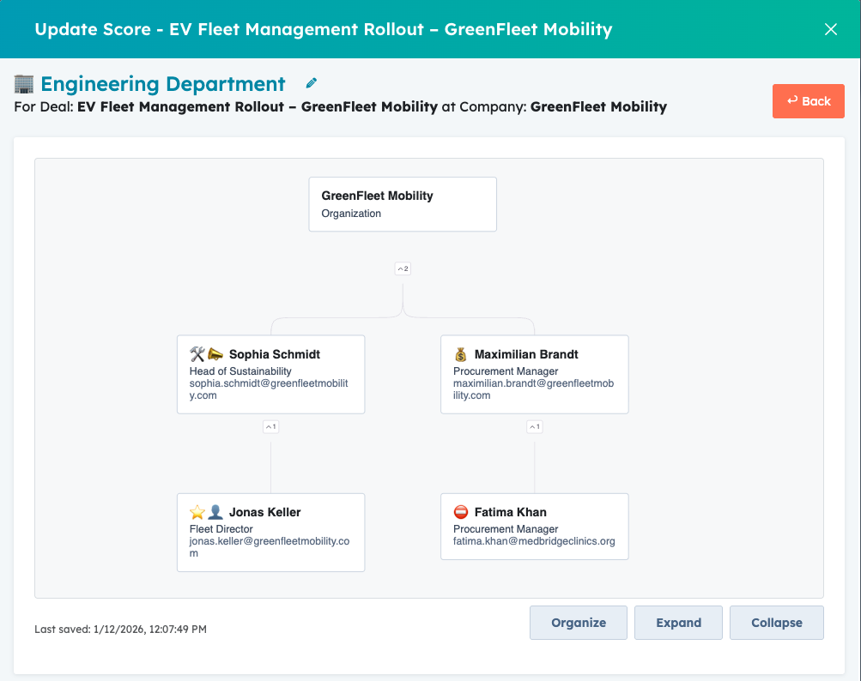Click the pencil icon to edit department name
The image size is (861, 681).
point(310,83)
